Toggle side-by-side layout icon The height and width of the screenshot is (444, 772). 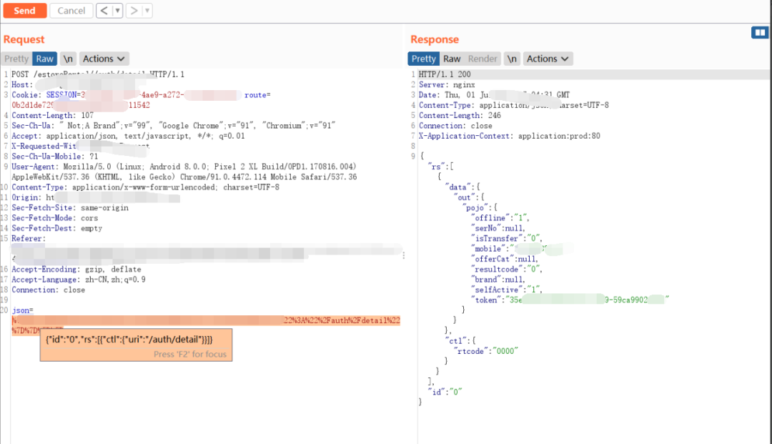[759, 33]
